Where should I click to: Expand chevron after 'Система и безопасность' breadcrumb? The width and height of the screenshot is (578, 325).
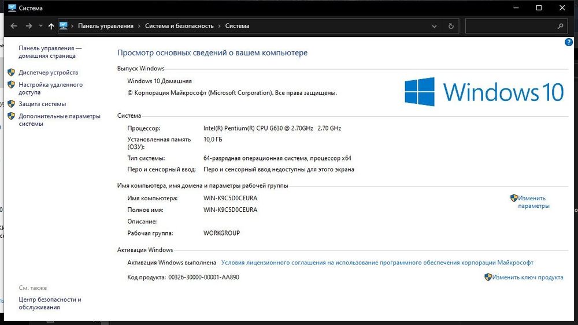[219, 26]
